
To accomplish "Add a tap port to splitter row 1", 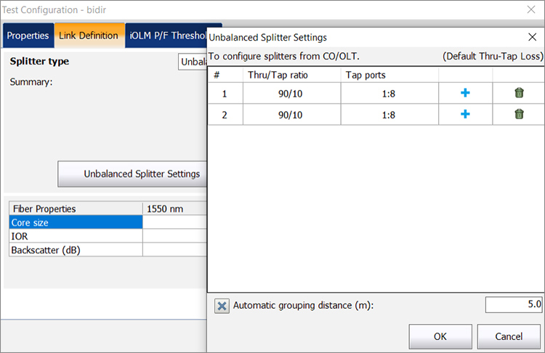I will pos(465,93).
